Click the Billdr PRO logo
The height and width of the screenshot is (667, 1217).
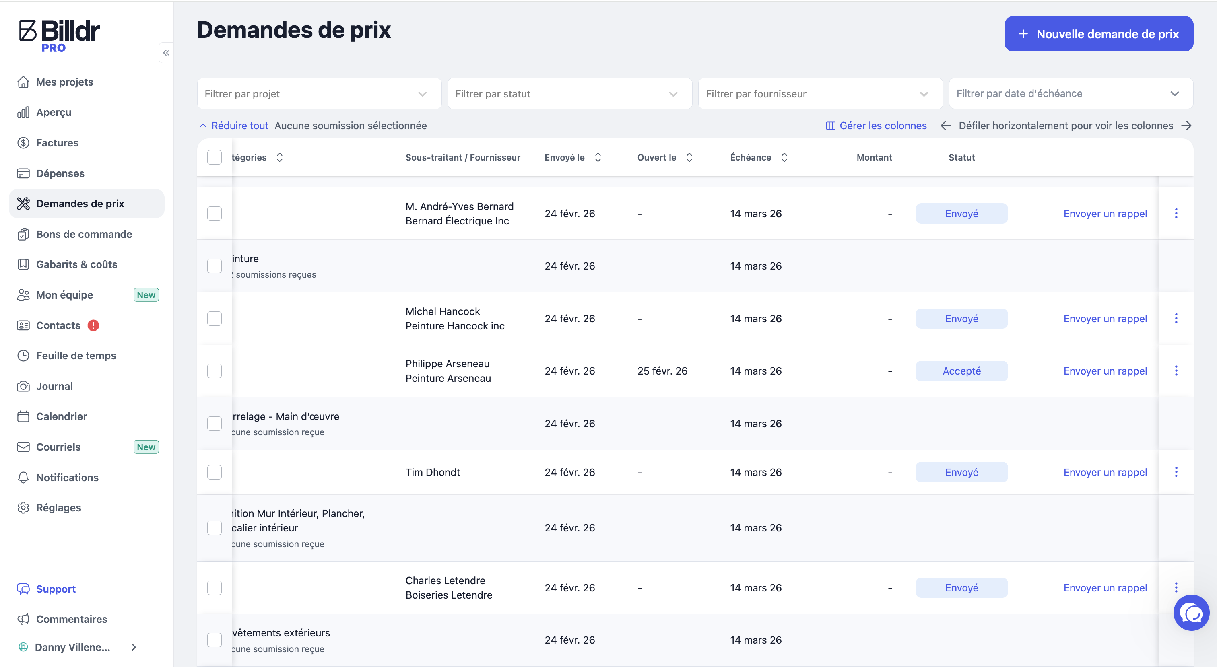click(60, 36)
